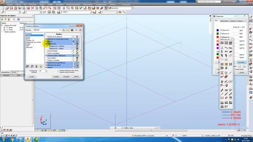Switch to Grupos tab in inspector
This screenshot has height=142, width=253.
pyautogui.click(x=14, y=72)
